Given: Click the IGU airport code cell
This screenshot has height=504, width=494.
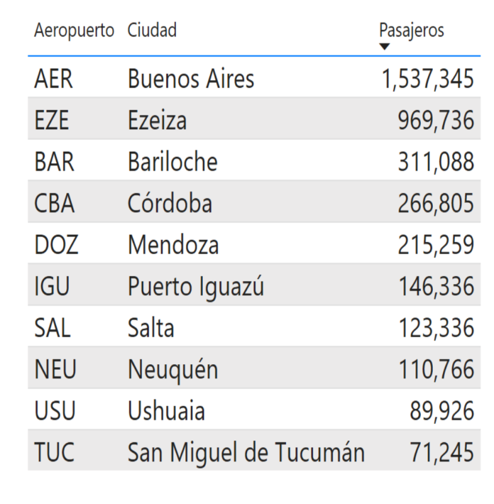Looking at the screenshot, I should pyautogui.click(x=51, y=287).
